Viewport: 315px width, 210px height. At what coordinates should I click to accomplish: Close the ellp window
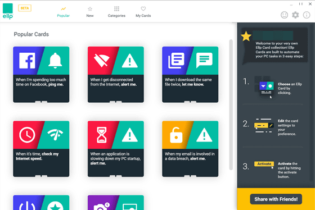pos(310,4)
